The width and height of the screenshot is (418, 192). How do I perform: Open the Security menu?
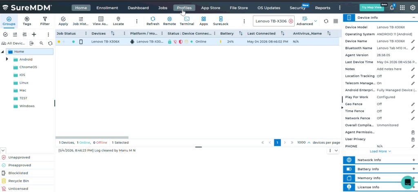(298, 8)
